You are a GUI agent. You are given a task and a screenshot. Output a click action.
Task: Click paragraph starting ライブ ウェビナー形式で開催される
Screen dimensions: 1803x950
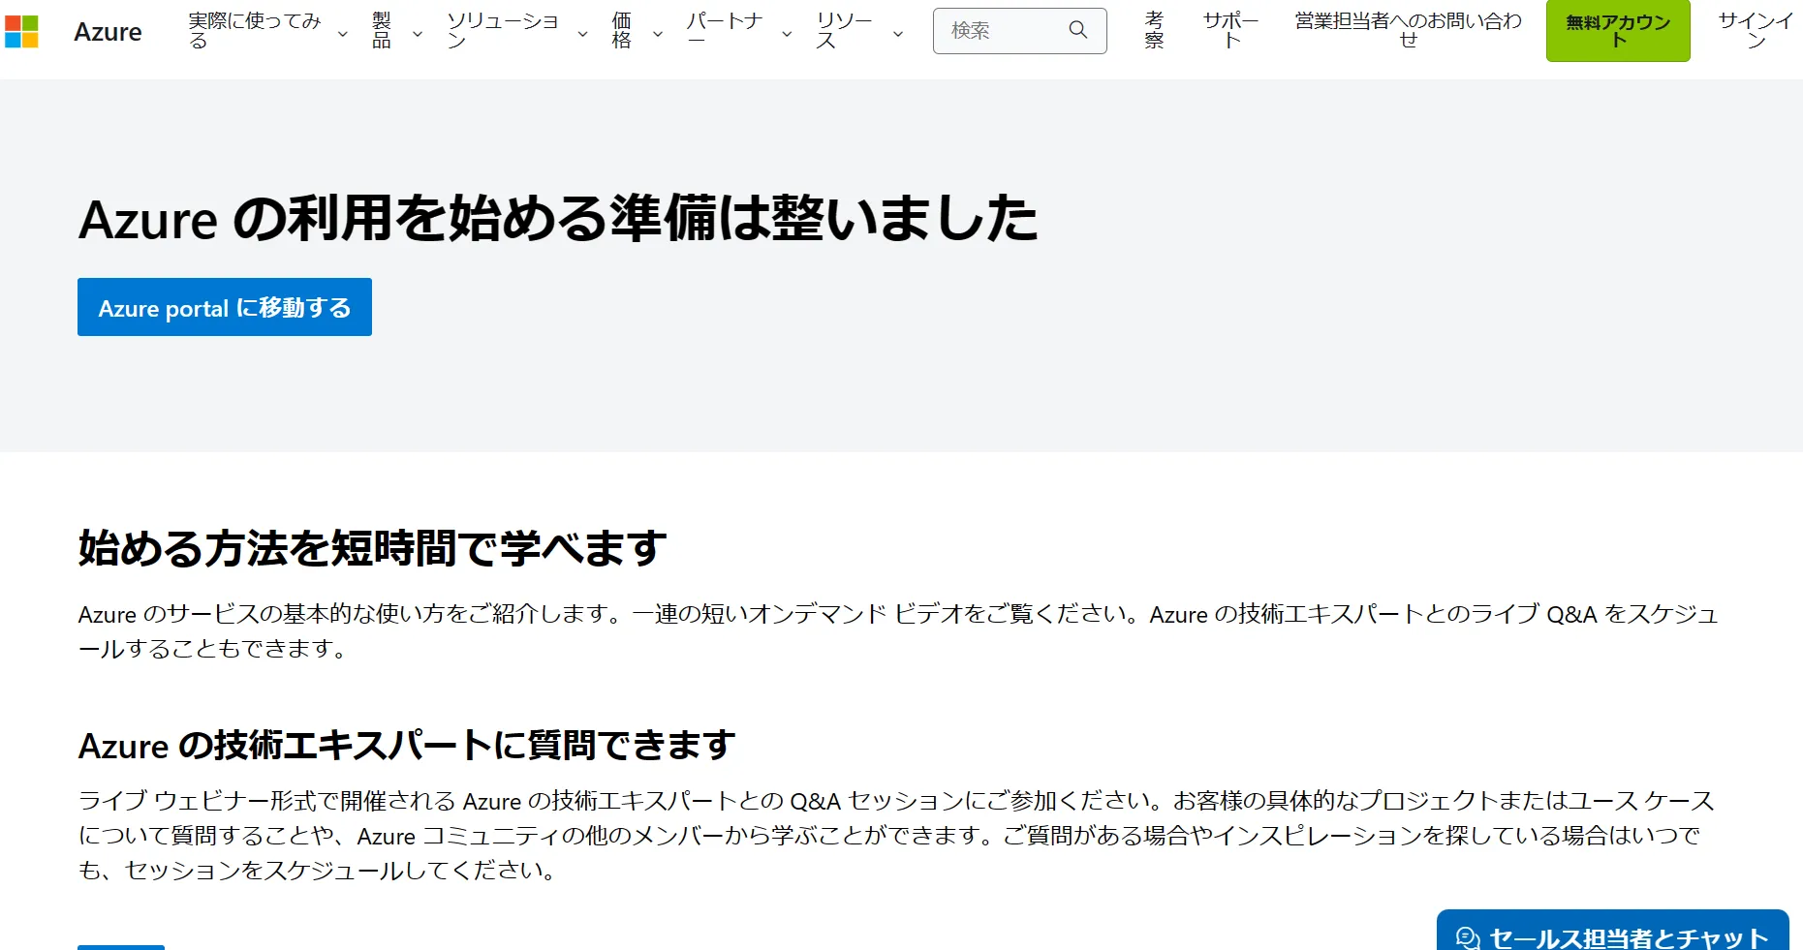tap(896, 835)
